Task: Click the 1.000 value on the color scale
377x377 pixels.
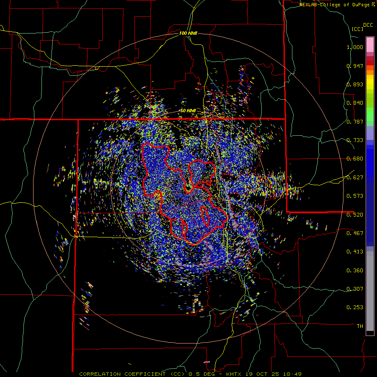Action: tap(355, 47)
